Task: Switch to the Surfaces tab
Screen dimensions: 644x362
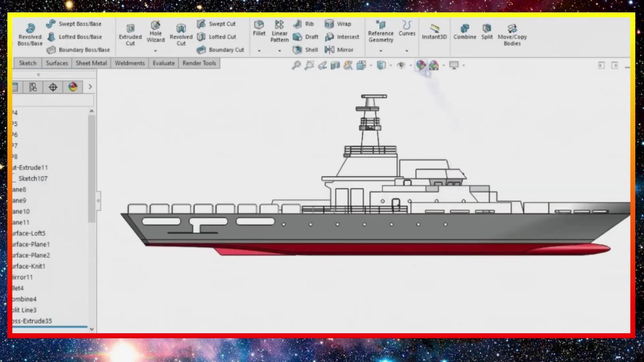Action: 57,63
